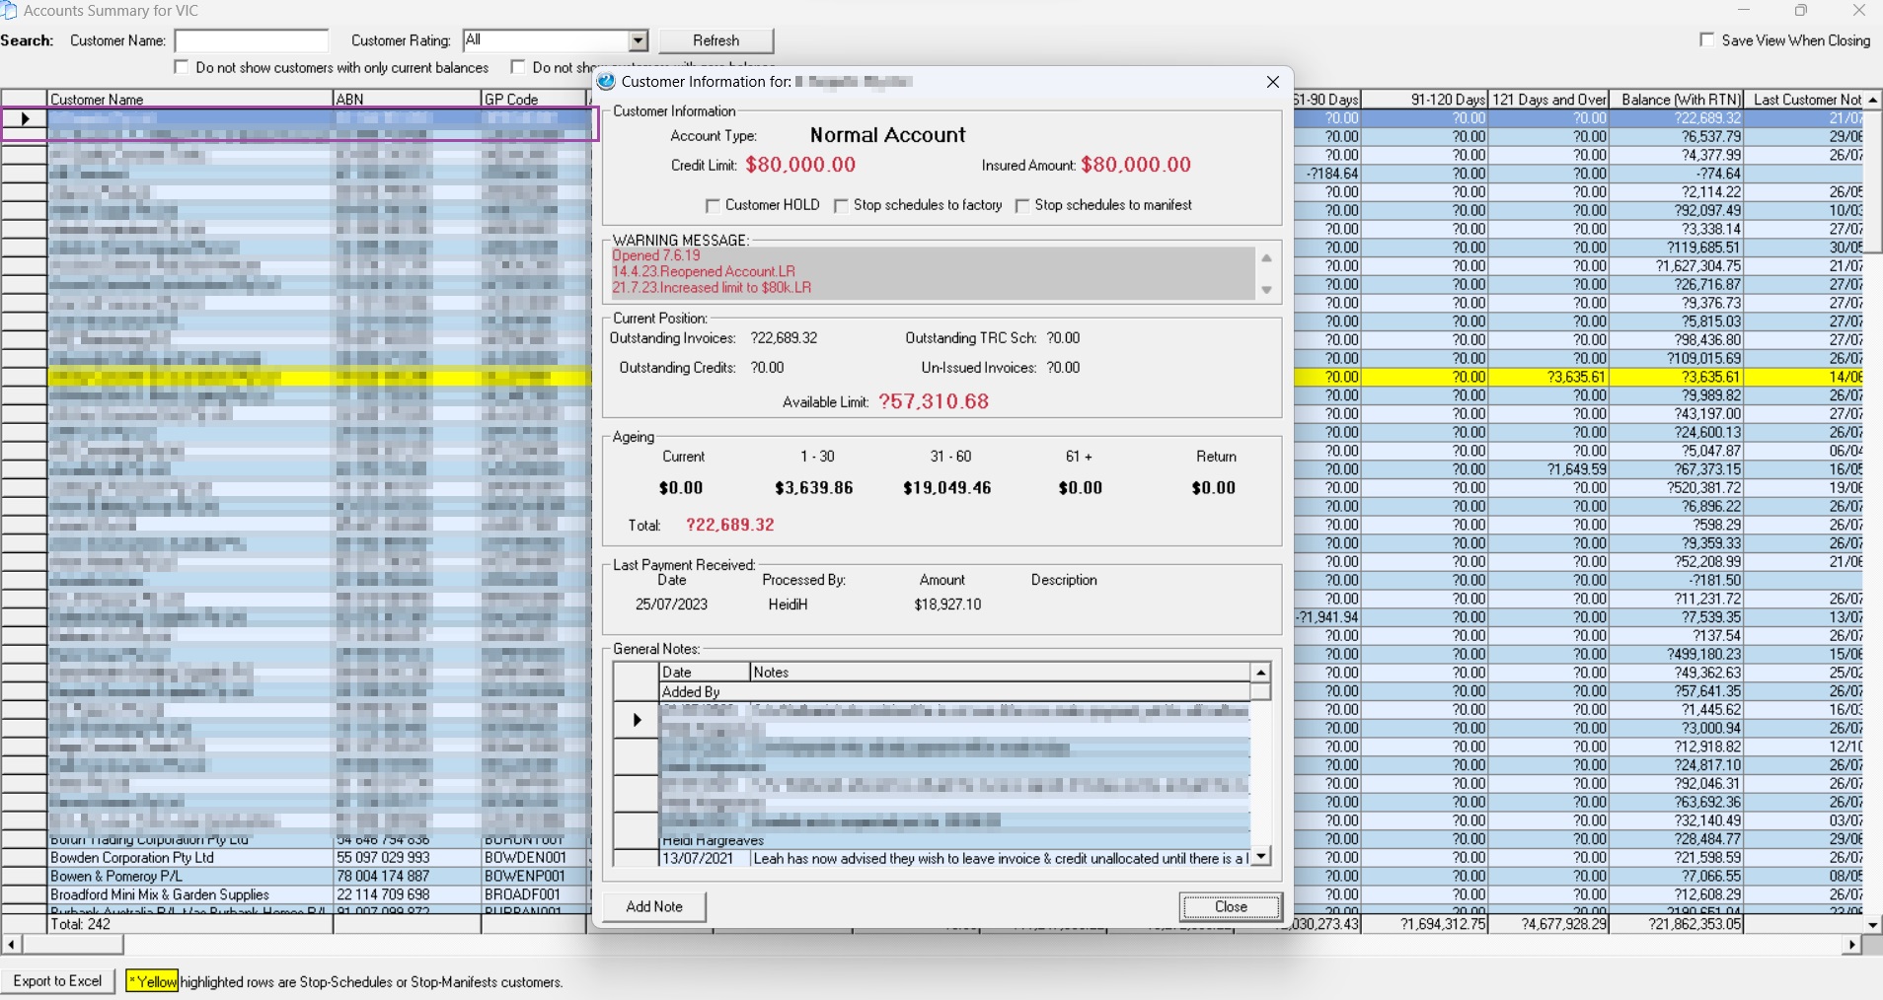The width and height of the screenshot is (1883, 1000).
Task: Click the horizontal scrollbar right arrow
Action: [x=1852, y=945]
